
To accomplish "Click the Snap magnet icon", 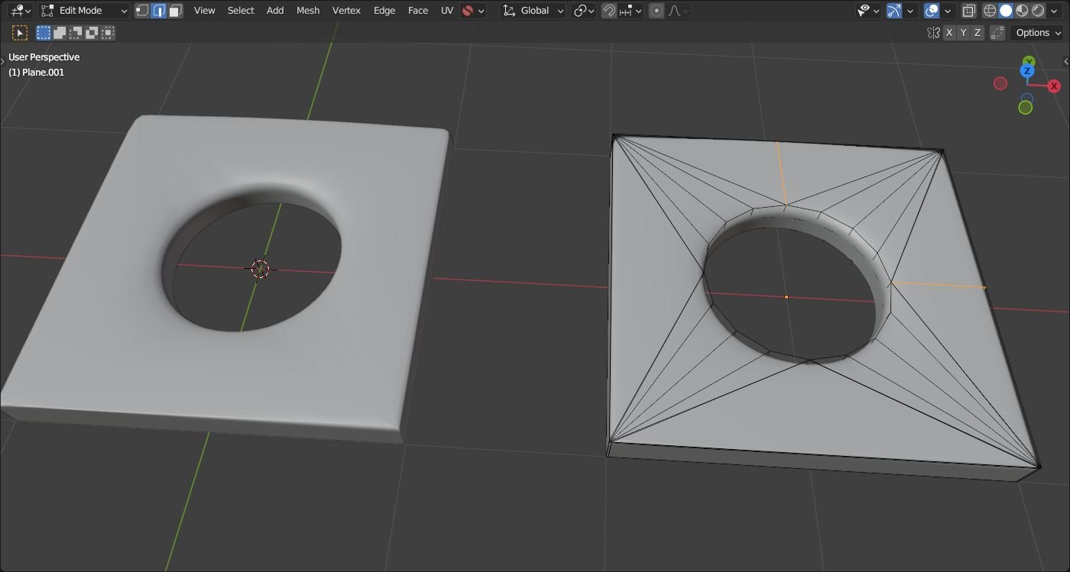I will pyautogui.click(x=609, y=11).
